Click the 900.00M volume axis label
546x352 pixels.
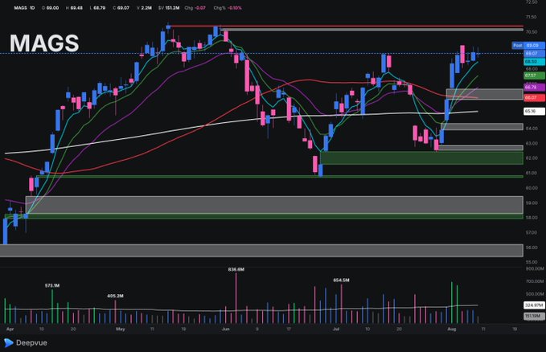(535, 268)
